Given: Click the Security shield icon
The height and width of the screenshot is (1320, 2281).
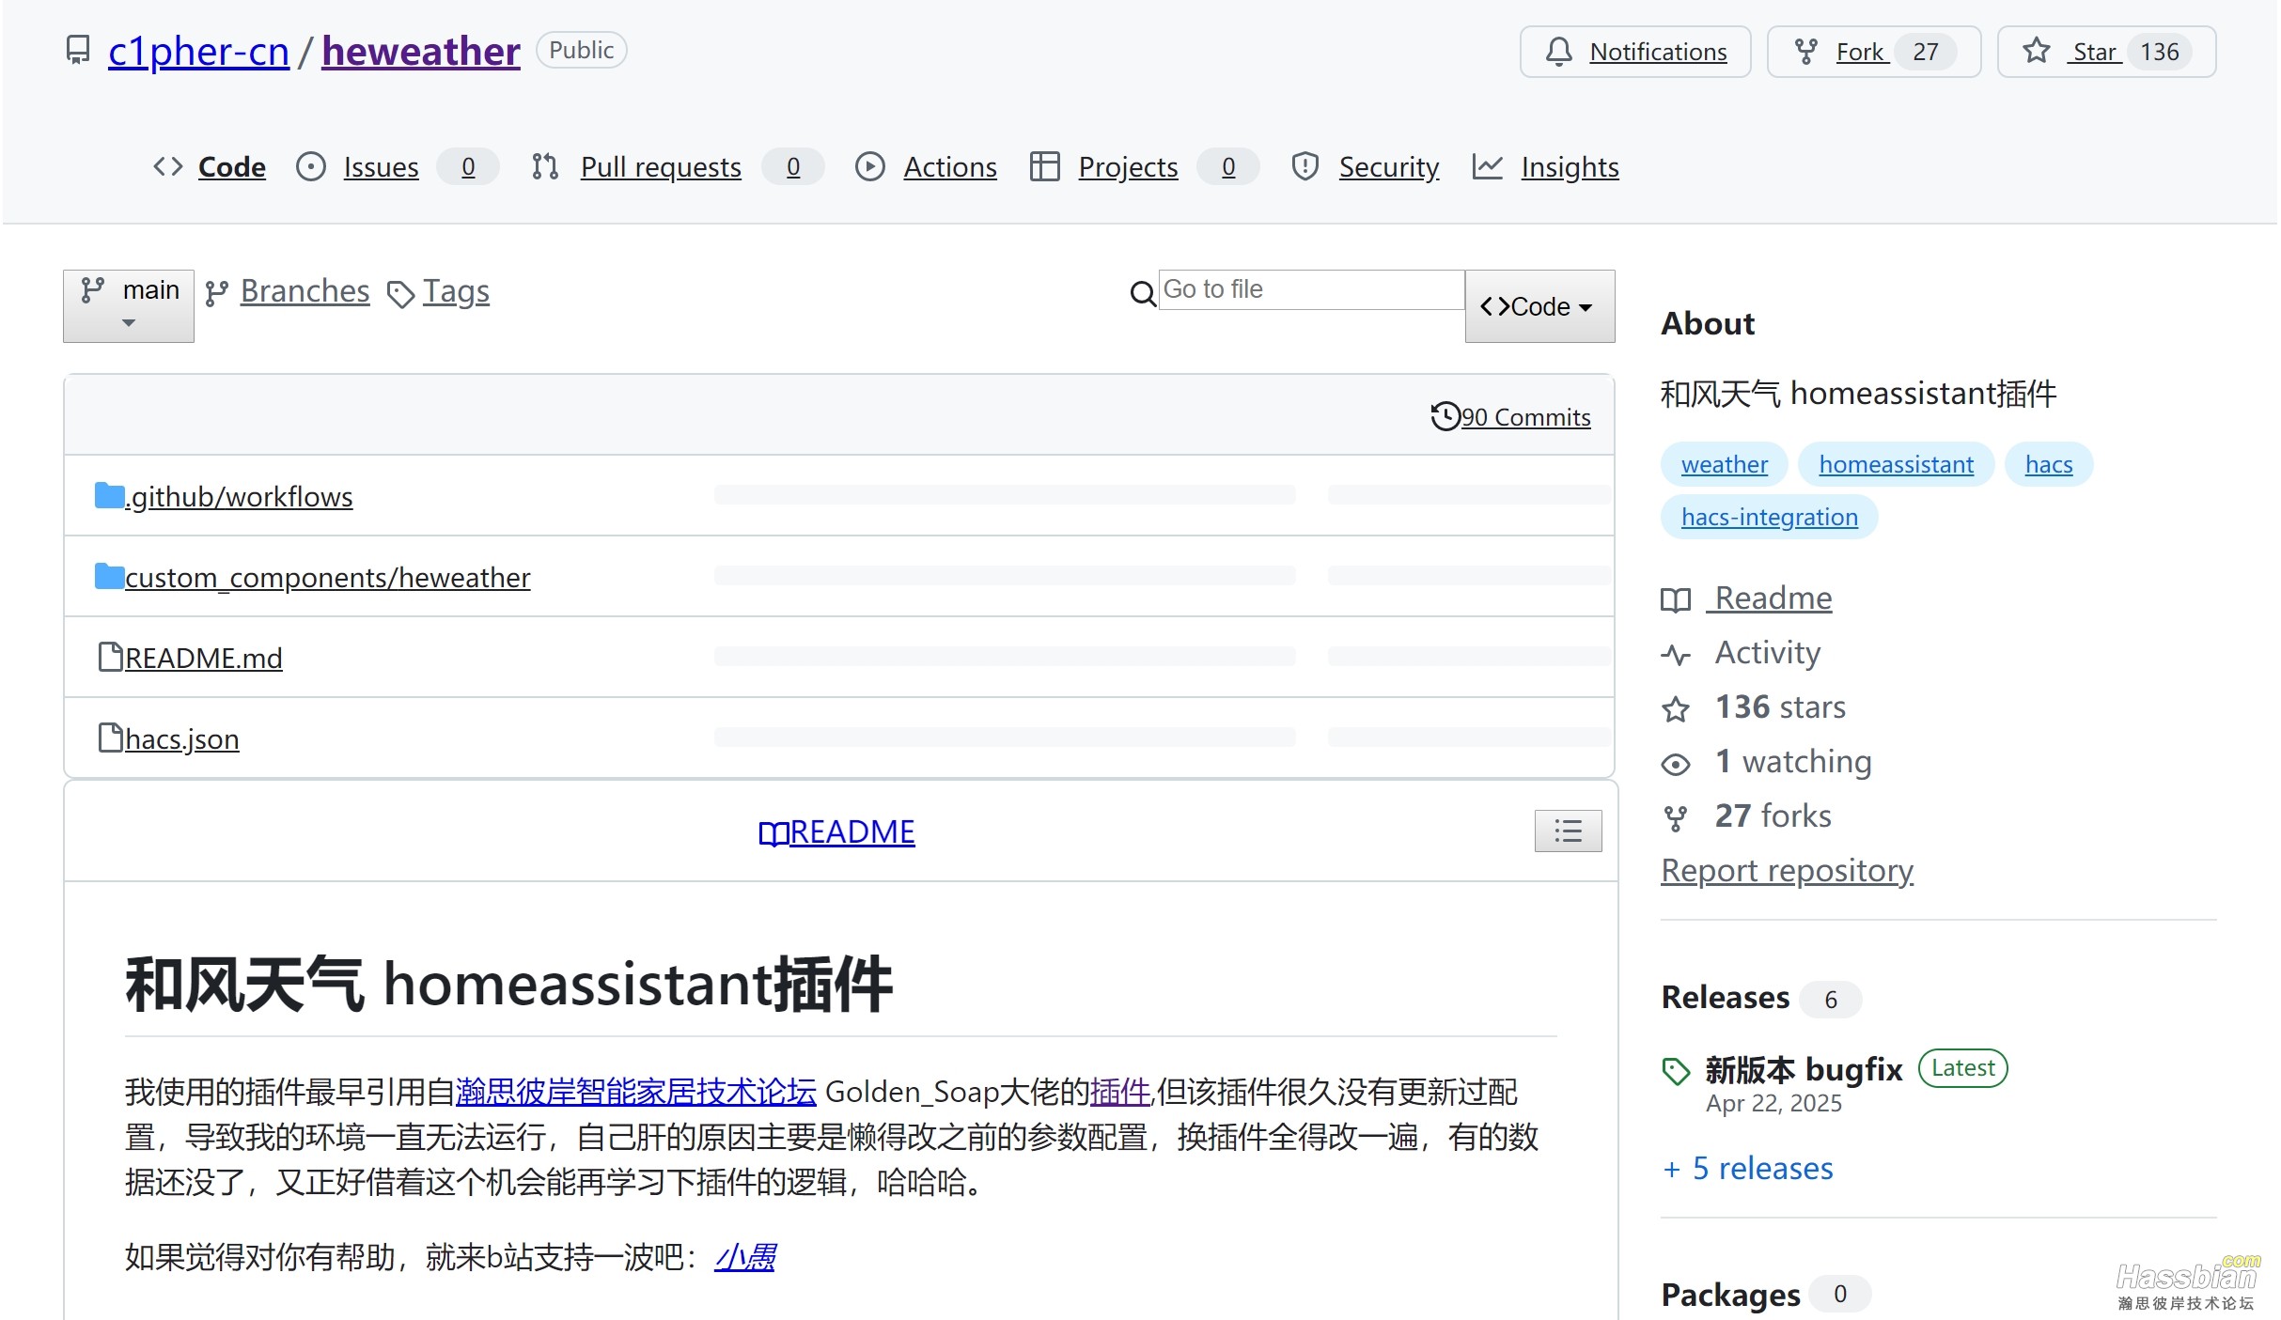Looking at the screenshot, I should pos(1305,166).
